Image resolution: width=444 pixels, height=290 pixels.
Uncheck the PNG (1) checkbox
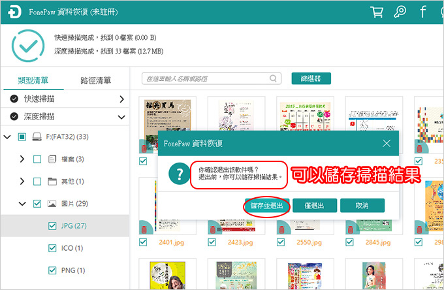pyautogui.click(x=52, y=270)
